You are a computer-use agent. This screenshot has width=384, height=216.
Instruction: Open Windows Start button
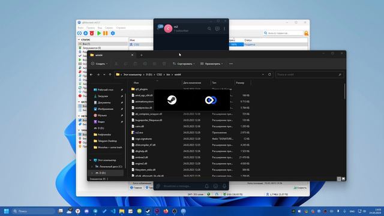tap(7, 211)
